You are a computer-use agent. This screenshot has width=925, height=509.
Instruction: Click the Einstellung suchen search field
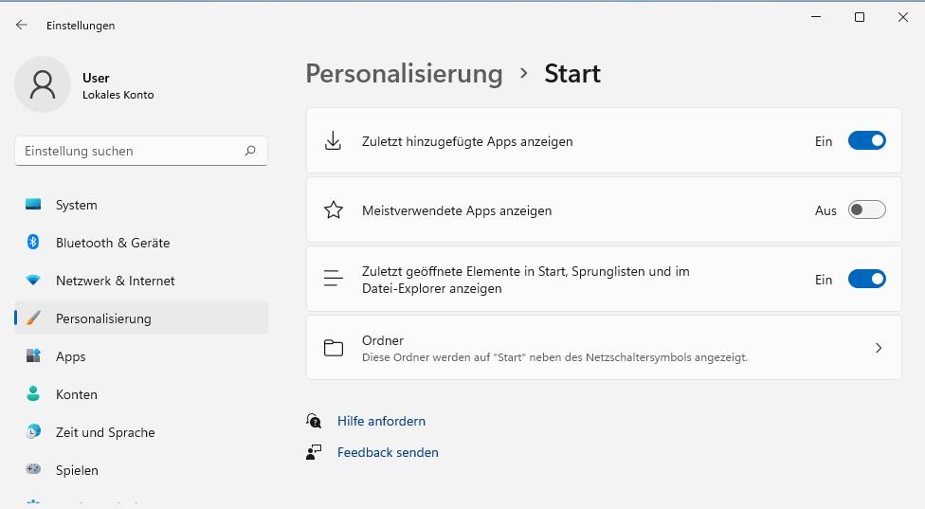click(x=128, y=151)
